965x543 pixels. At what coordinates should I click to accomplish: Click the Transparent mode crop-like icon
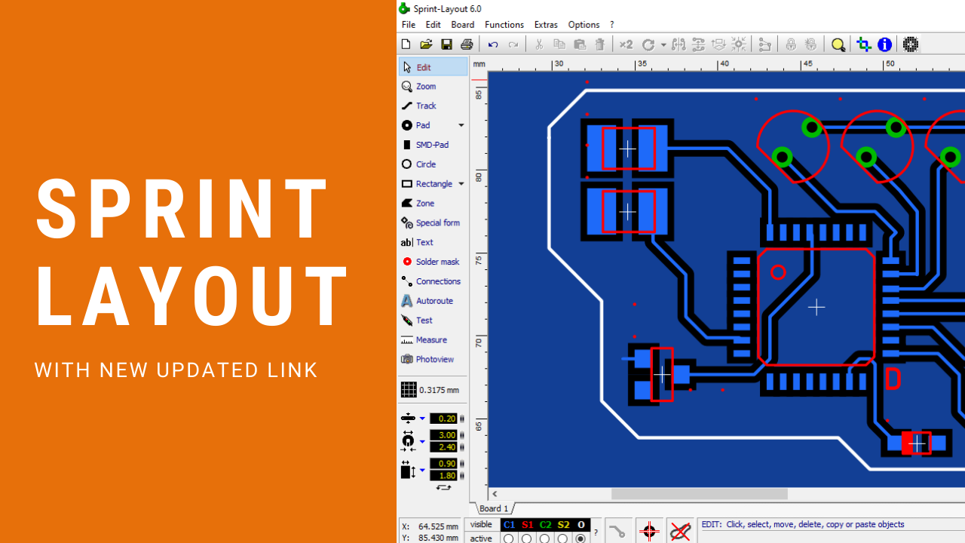pos(864,44)
